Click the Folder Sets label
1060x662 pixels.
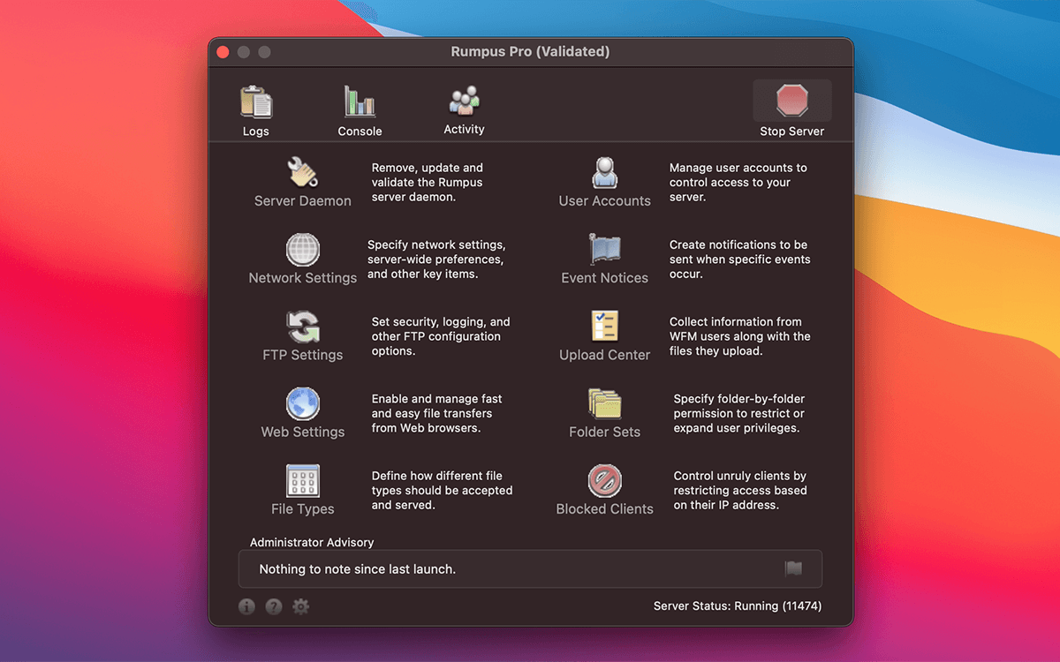[x=605, y=432]
